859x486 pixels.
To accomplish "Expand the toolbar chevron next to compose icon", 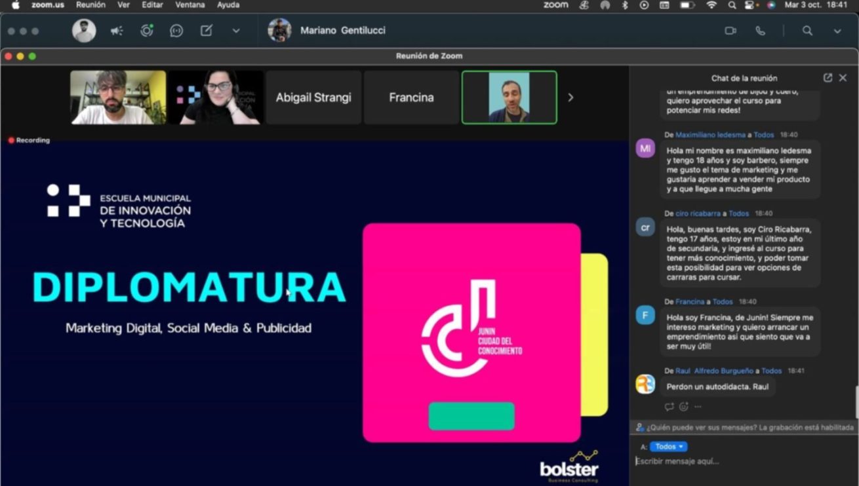I will [x=236, y=31].
